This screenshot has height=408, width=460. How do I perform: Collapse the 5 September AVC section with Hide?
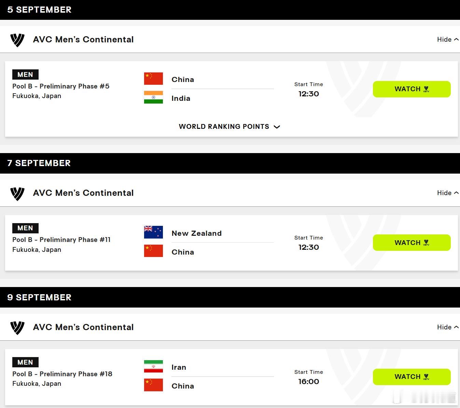pyautogui.click(x=448, y=39)
